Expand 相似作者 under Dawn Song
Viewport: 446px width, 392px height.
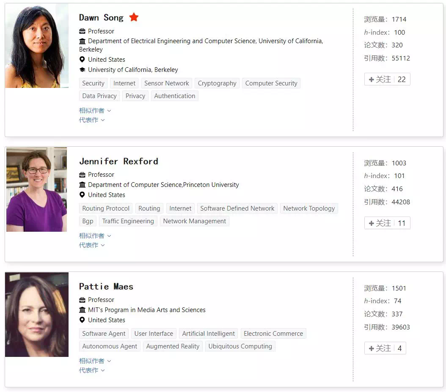[x=95, y=110]
